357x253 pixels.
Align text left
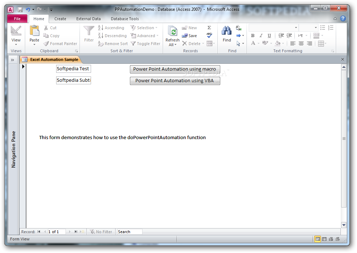click(293, 43)
